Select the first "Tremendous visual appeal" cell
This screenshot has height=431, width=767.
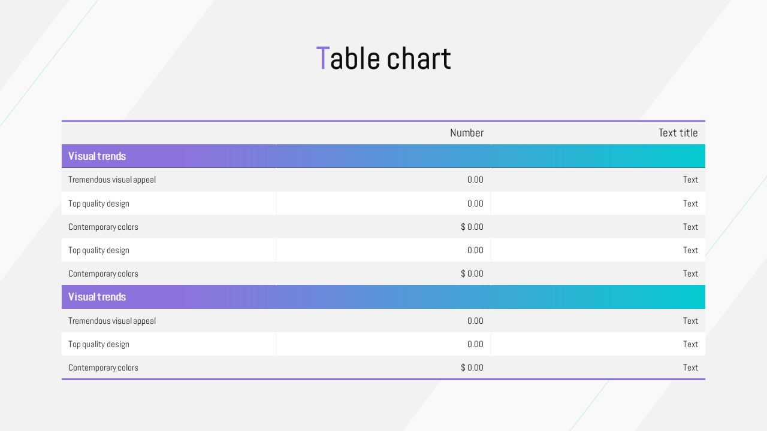(x=112, y=180)
